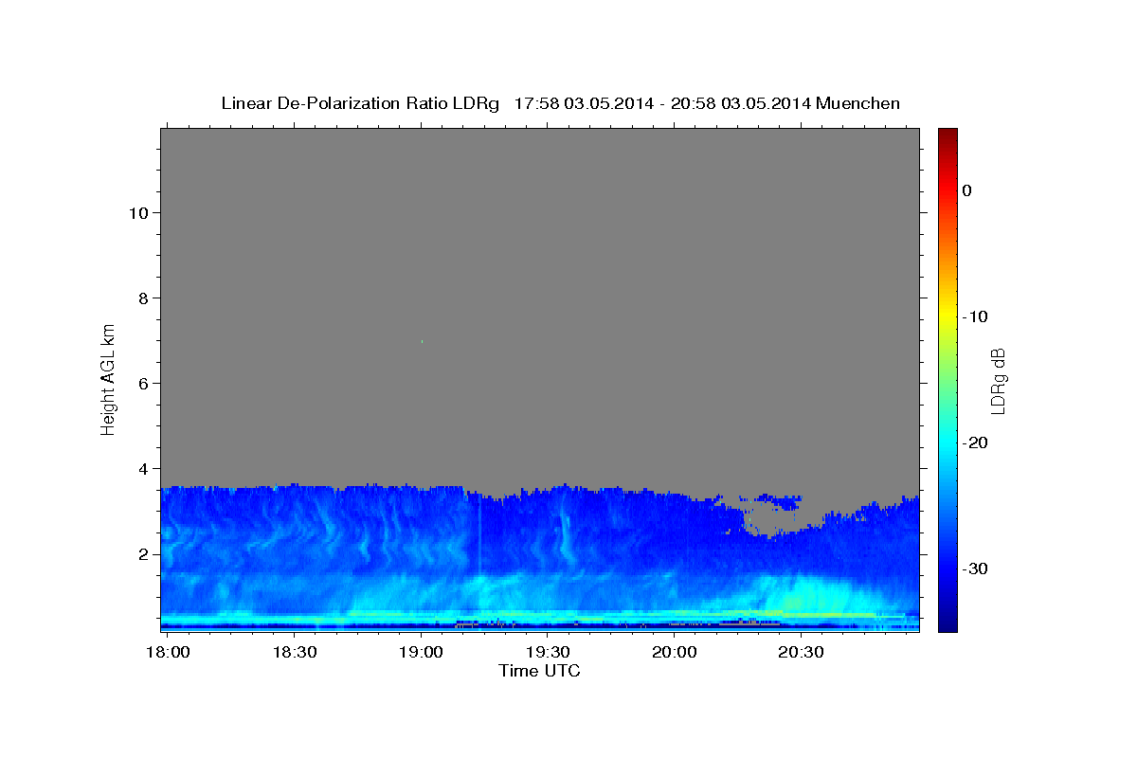
Task: Click the colorbar value 0
Action: point(967,190)
